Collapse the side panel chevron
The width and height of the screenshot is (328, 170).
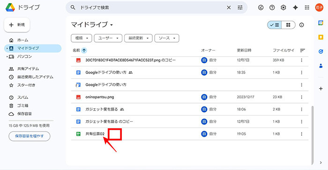(321, 163)
